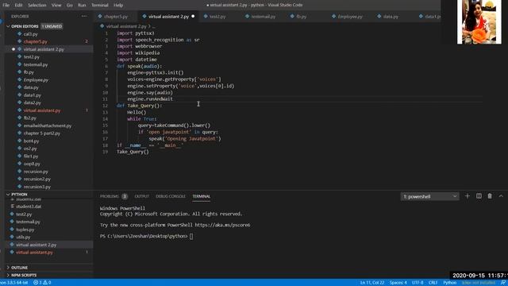
Task: Open call3.py in Open Editors
Action: point(30,34)
